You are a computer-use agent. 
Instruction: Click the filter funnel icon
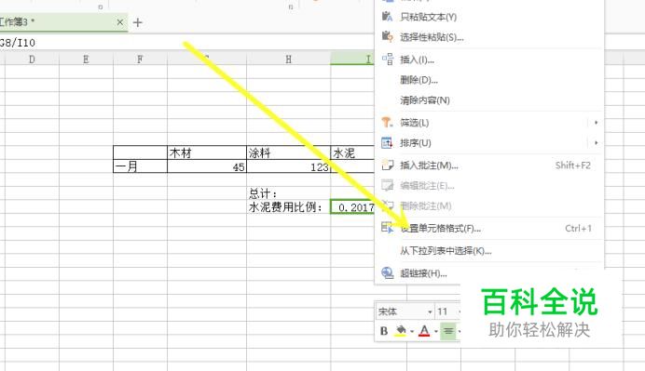click(387, 123)
